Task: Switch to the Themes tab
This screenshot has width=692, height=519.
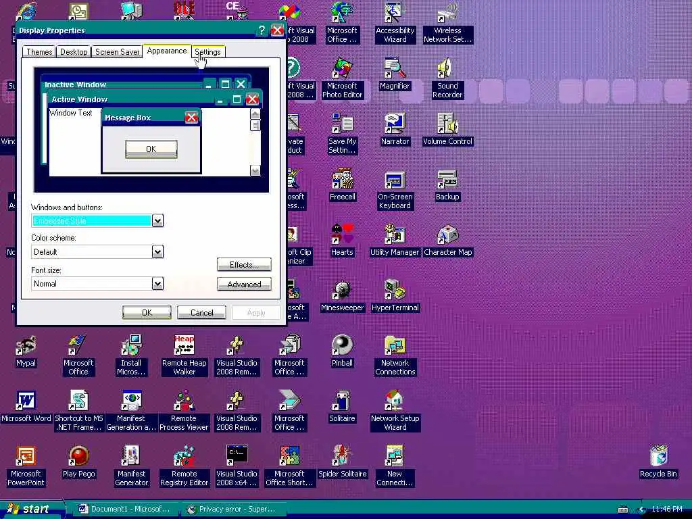Action: pyautogui.click(x=39, y=52)
